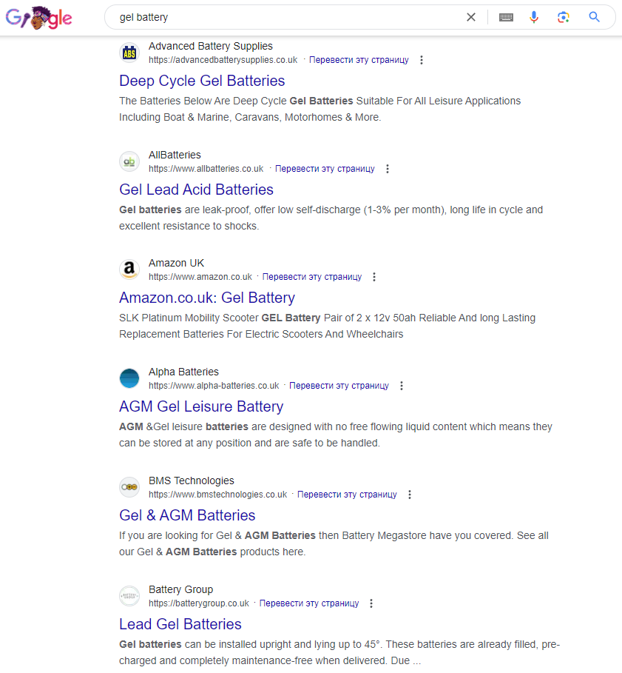Click the snippet starting 'The Batteries Below Are Deep Cycle'
622x673 pixels.
(320, 109)
